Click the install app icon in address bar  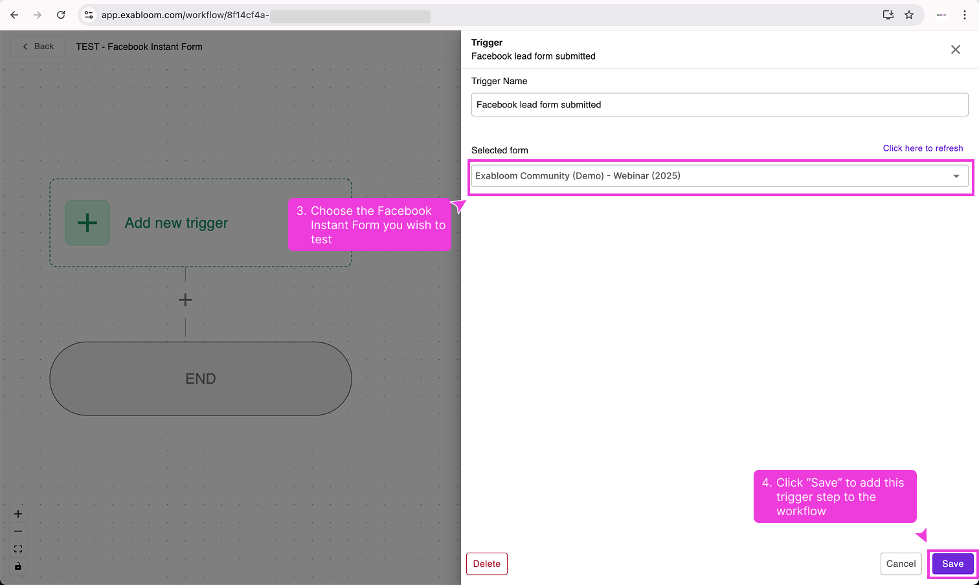[888, 14]
